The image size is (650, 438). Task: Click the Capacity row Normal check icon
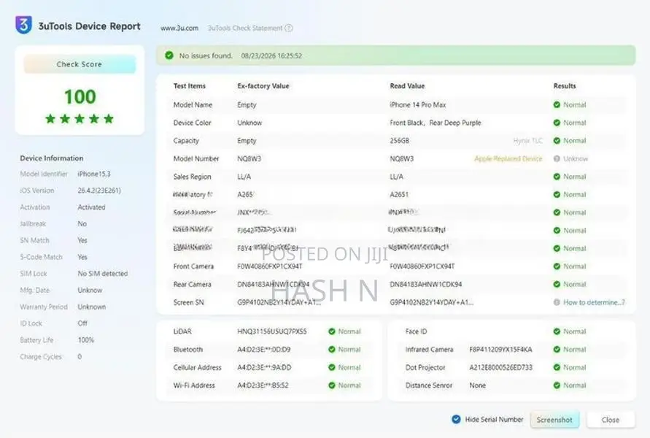(557, 141)
